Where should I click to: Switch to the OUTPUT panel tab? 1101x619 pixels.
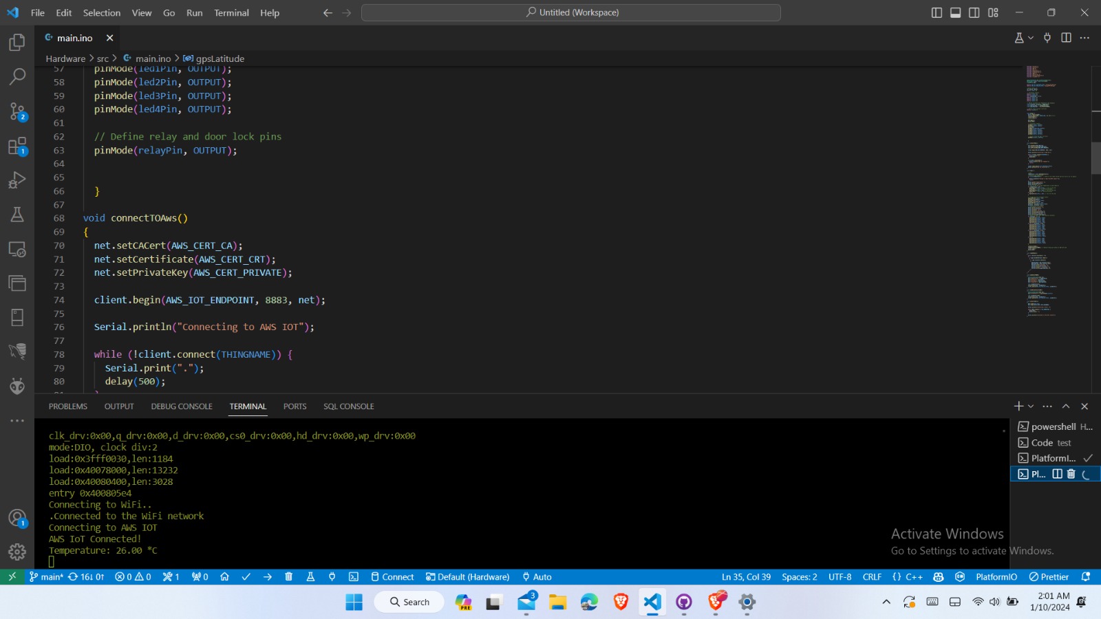click(119, 406)
